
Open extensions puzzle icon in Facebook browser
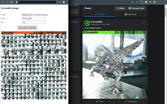(x=146, y=2)
